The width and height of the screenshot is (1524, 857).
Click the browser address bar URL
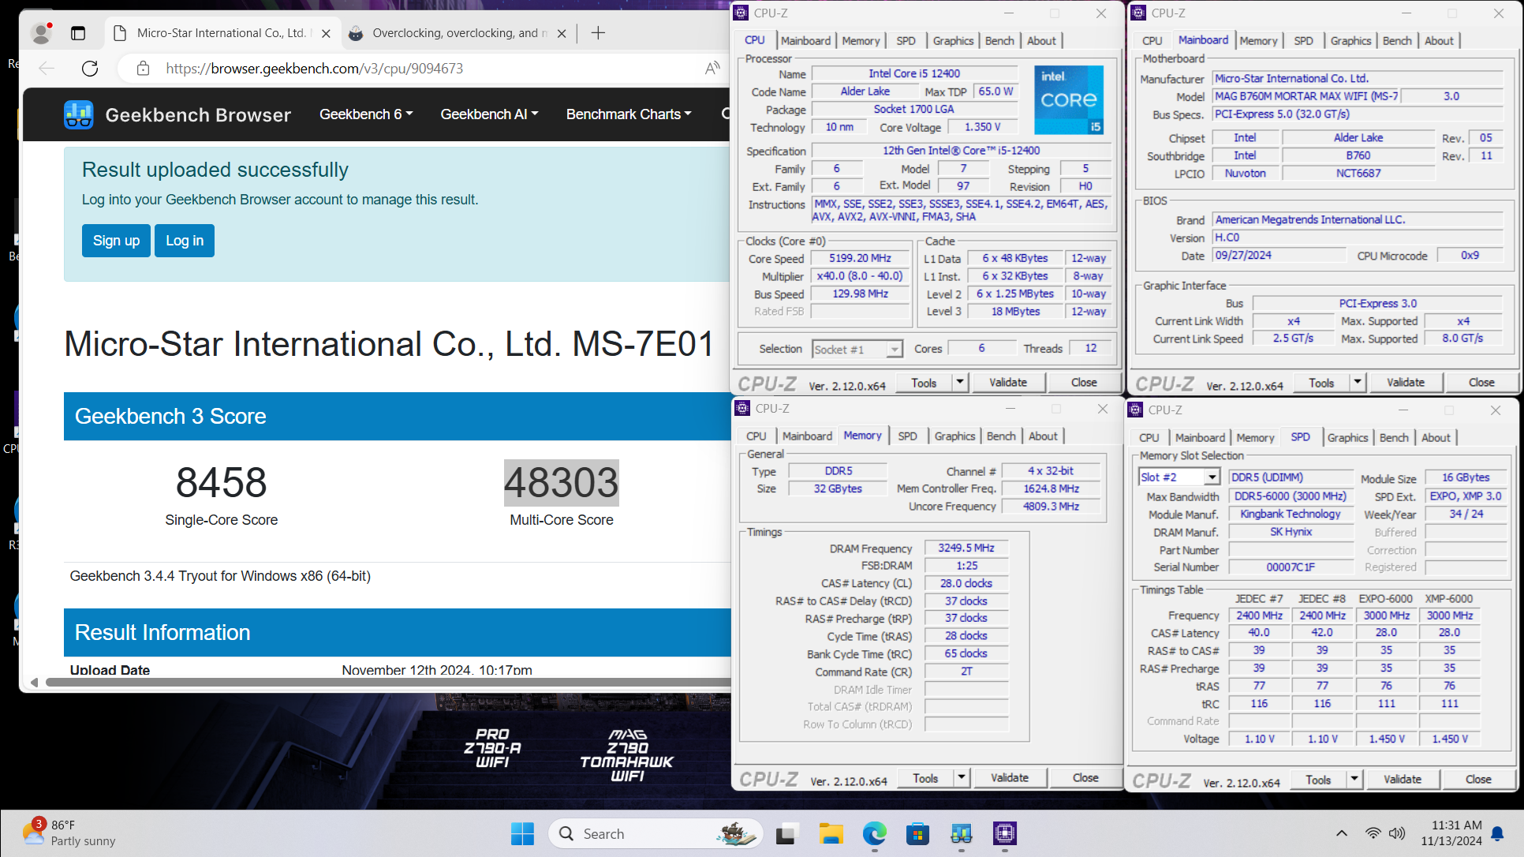pyautogui.click(x=314, y=69)
